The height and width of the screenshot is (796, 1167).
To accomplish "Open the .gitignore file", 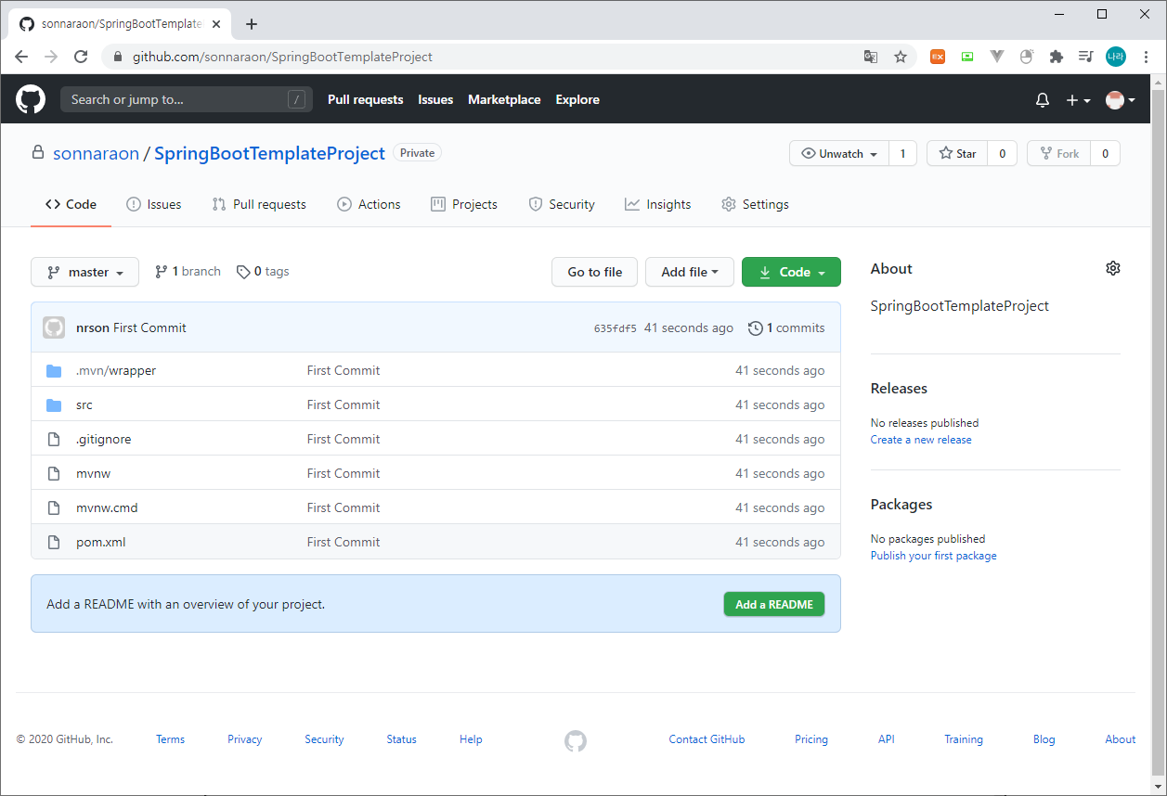I will [103, 440].
